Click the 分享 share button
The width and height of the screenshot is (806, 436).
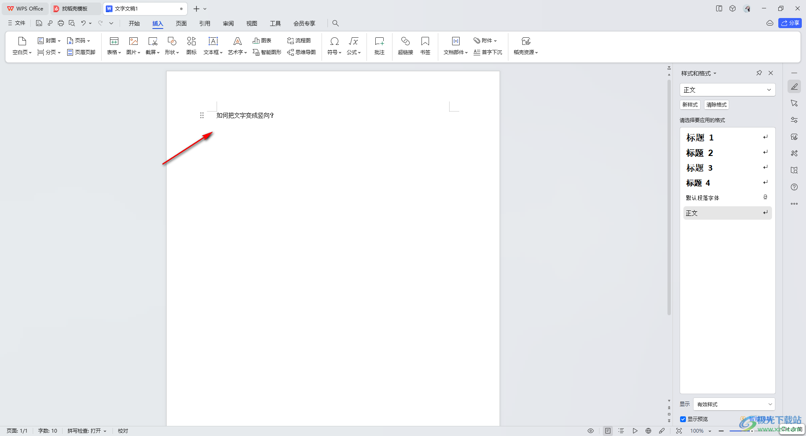click(x=790, y=23)
